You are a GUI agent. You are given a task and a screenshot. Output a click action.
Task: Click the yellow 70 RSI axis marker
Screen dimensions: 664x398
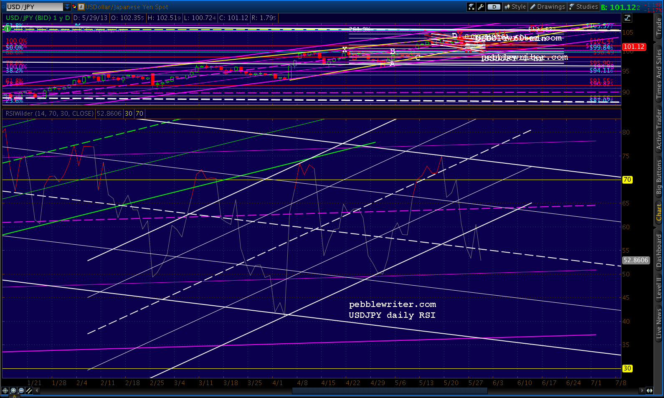click(x=627, y=180)
